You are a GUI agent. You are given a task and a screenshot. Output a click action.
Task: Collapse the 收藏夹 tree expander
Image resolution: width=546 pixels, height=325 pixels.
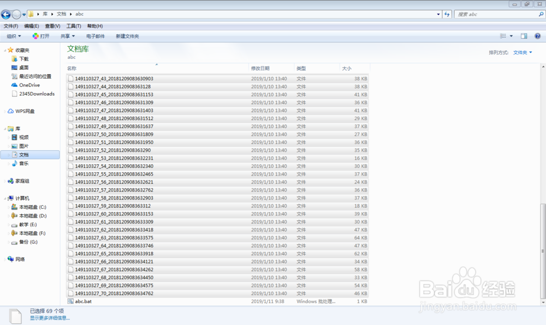tap(5, 50)
